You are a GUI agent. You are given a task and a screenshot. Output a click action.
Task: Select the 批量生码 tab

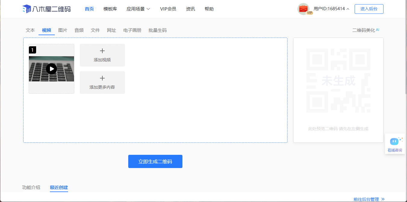coord(157,30)
